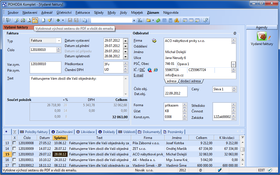This screenshot has height=175, width=280.
Task: Open print reports icon in toolbar
Action: point(16,20)
